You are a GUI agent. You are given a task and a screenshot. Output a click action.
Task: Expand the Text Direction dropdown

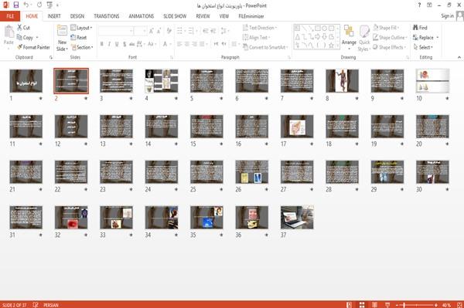pos(260,28)
